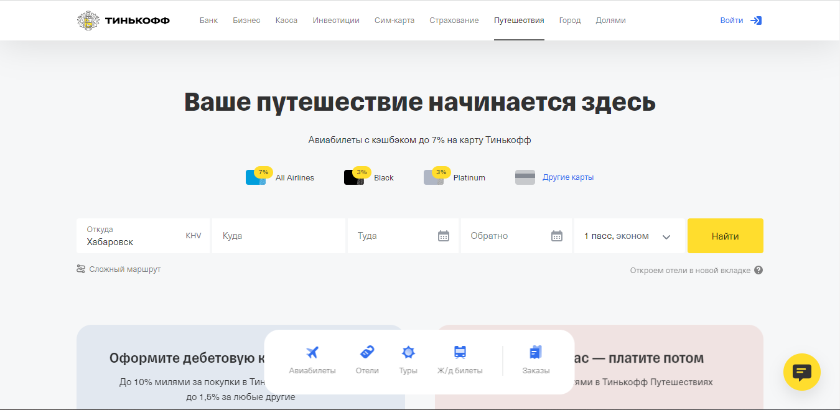840x410 pixels.
Task: Open the Долями section
Action: [x=610, y=21]
